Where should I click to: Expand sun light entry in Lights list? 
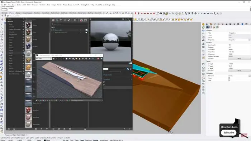coord(52,30)
